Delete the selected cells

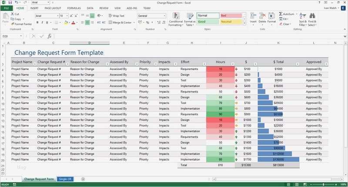click(x=262, y=19)
